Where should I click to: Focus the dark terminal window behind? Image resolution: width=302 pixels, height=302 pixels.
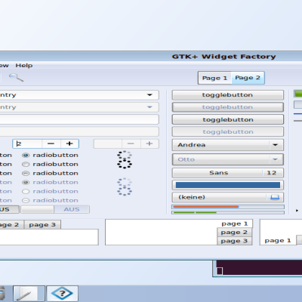coord(259,268)
